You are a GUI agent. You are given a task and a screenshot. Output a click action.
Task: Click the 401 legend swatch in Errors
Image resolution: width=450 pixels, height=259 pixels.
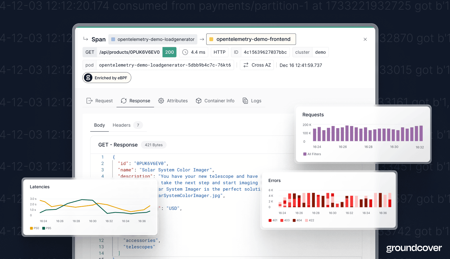click(x=270, y=220)
